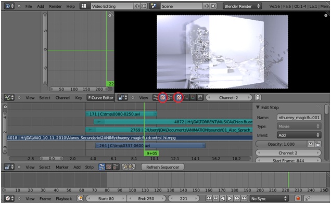Edit the strip Name field
The height and width of the screenshot is (204, 331).
[x=299, y=118]
